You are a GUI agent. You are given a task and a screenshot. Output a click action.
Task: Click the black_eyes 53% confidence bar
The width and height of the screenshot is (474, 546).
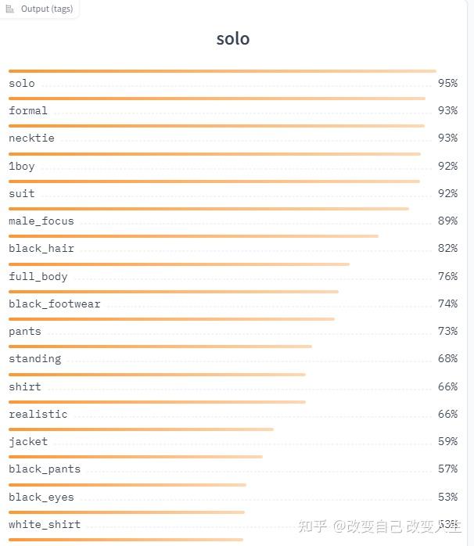[x=127, y=485]
